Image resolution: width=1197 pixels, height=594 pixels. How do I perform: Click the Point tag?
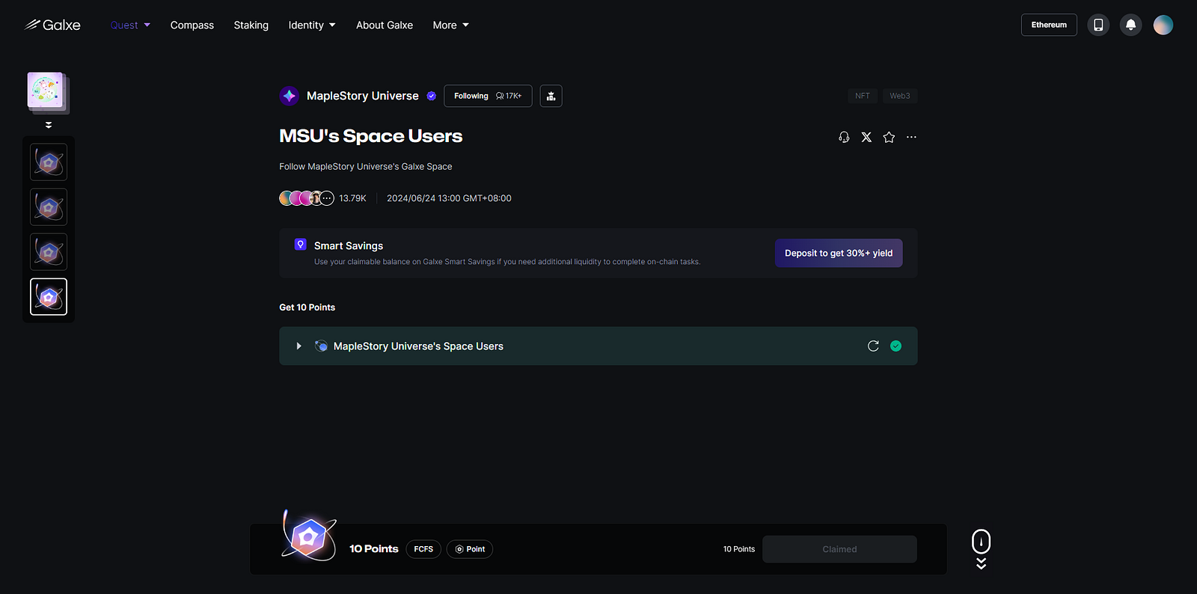[470, 549]
